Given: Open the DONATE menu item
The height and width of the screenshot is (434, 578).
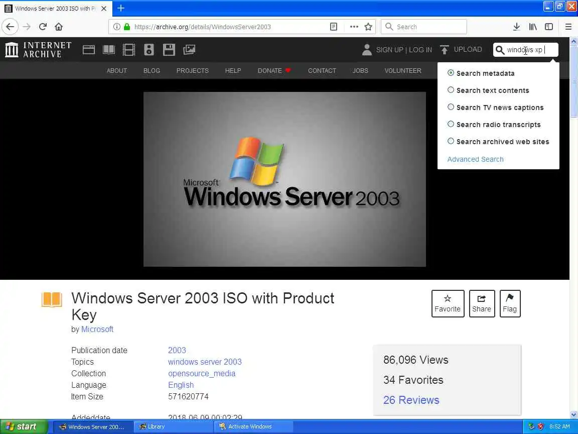Looking at the screenshot, I should pyautogui.click(x=274, y=70).
